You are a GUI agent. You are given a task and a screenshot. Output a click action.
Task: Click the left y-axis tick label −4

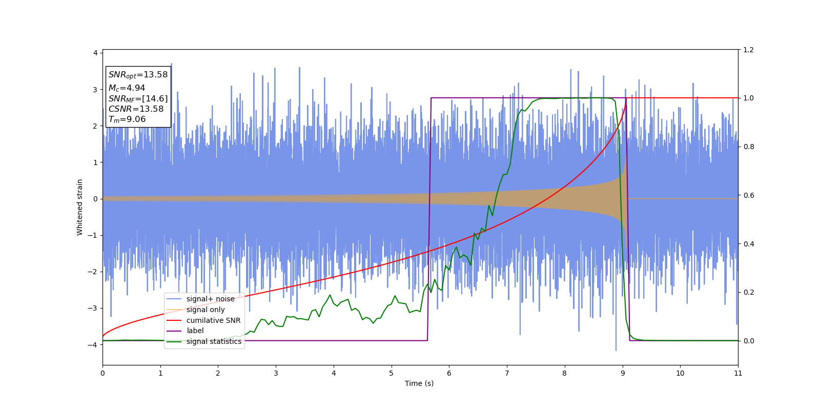93,345
